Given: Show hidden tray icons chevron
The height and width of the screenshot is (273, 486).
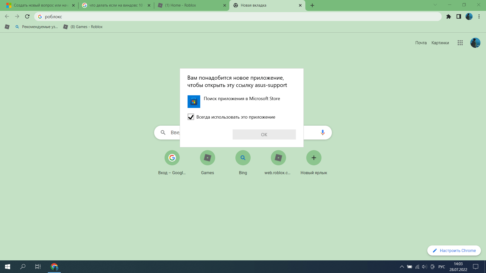Looking at the screenshot, I should coord(402,267).
